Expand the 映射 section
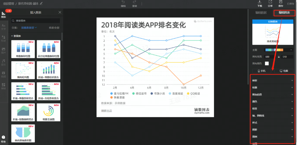Image resolution: width=297 pixels, height=145 pixels. [272, 80]
